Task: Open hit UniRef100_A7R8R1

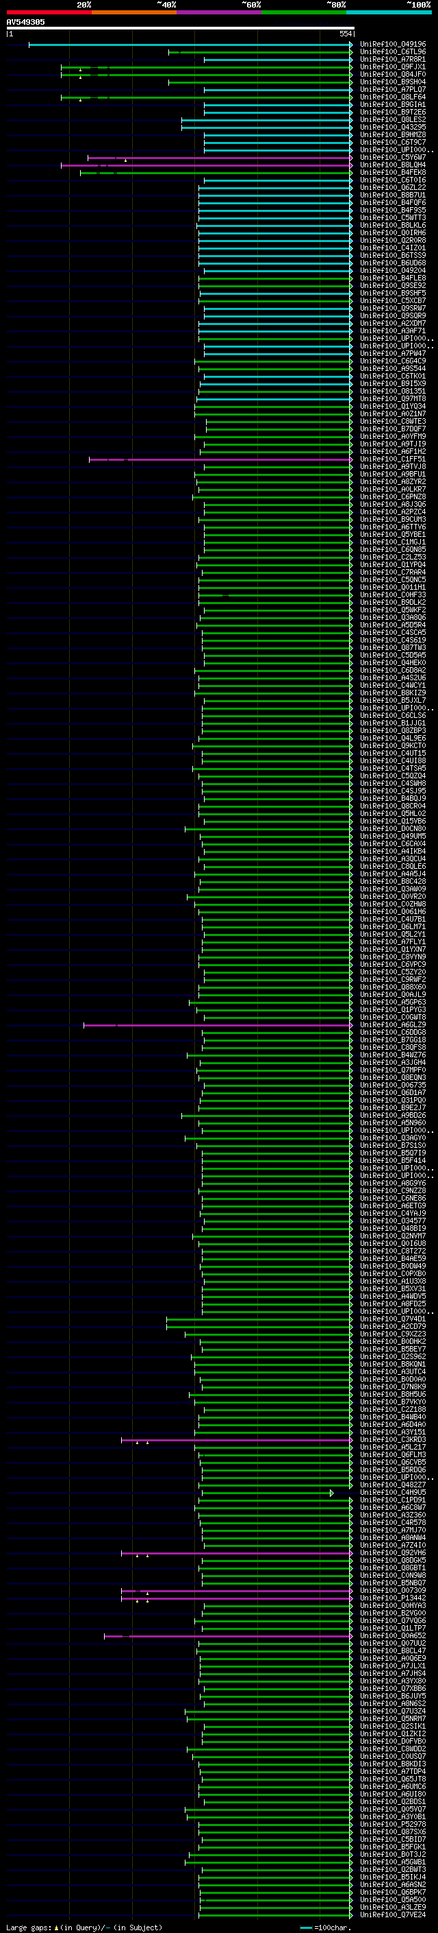Action: (x=393, y=59)
